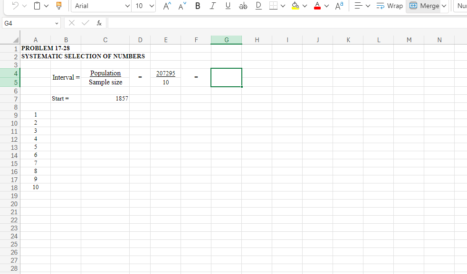Toggle Bold formatting
This screenshot has width=467, height=274.
198,6
